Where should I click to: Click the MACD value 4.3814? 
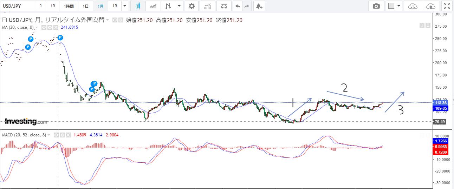96,135
